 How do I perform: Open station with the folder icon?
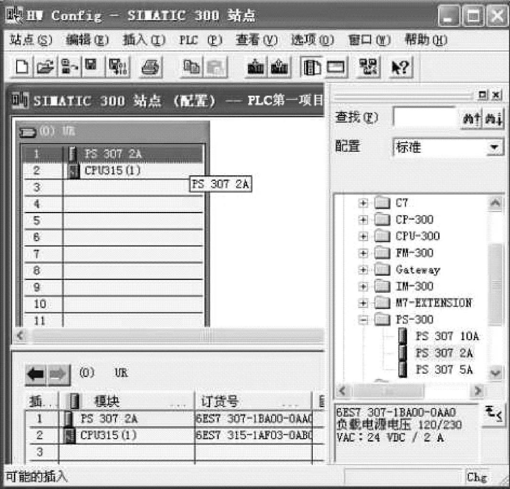[45, 67]
